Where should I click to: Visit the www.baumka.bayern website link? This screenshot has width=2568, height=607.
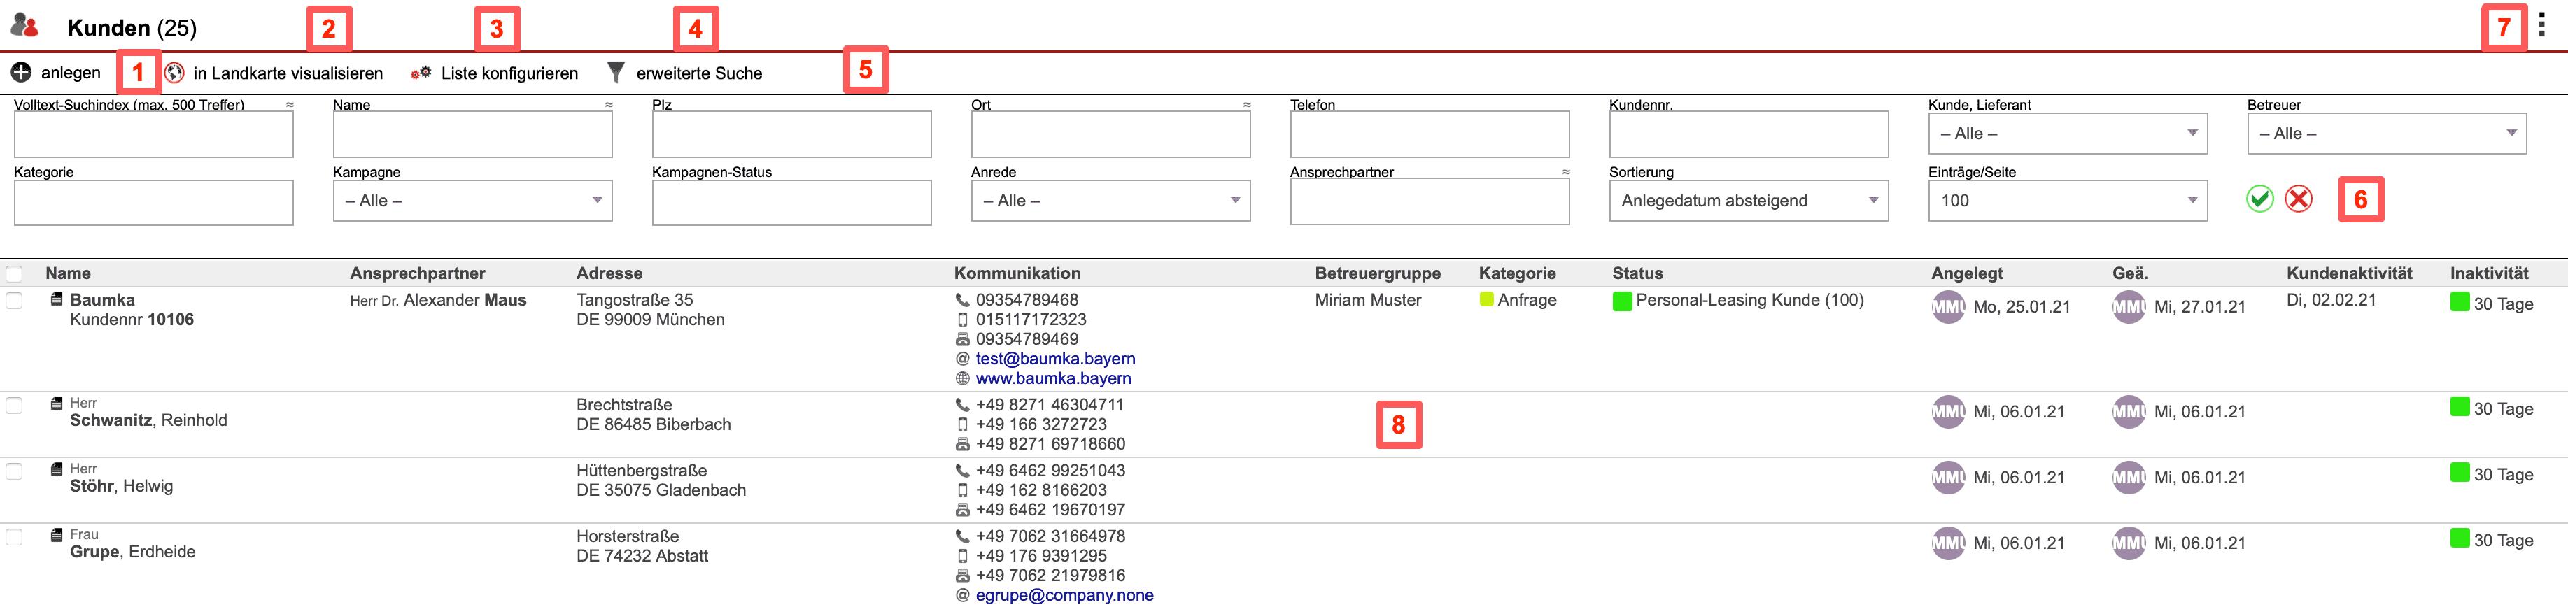tap(1052, 379)
